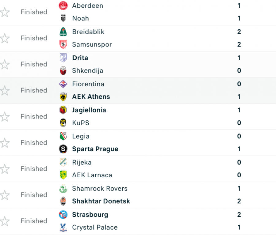
Task: Click KuPS team name
Action: pyautogui.click(x=81, y=123)
